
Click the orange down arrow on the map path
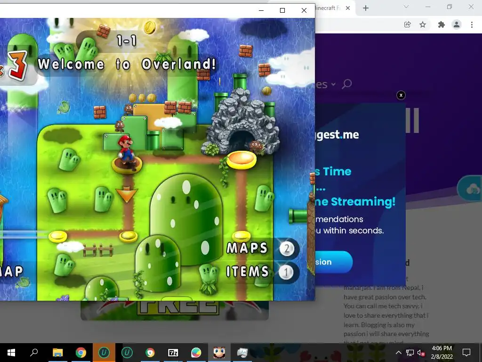127,195
